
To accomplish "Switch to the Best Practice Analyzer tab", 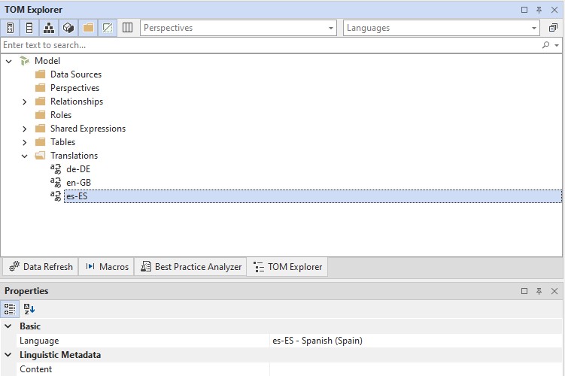I will pyautogui.click(x=190, y=267).
